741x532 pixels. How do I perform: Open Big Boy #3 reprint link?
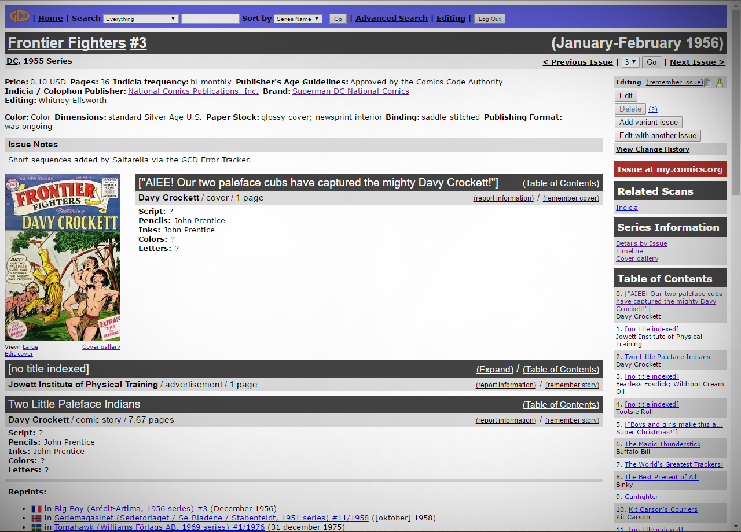pos(131,509)
